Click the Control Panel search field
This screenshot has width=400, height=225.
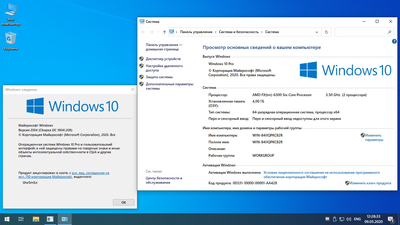click(361, 32)
